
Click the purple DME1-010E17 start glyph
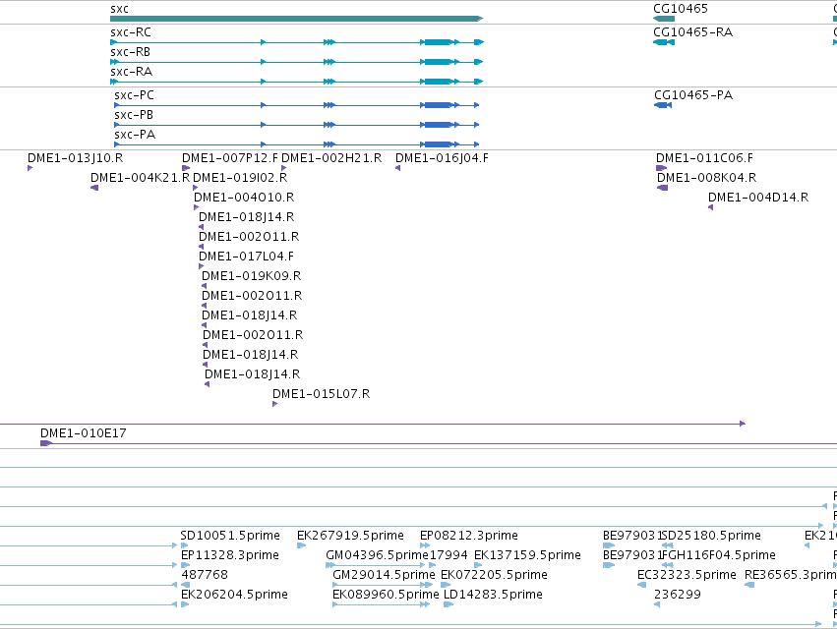pyautogui.click(x=46, y=443)
